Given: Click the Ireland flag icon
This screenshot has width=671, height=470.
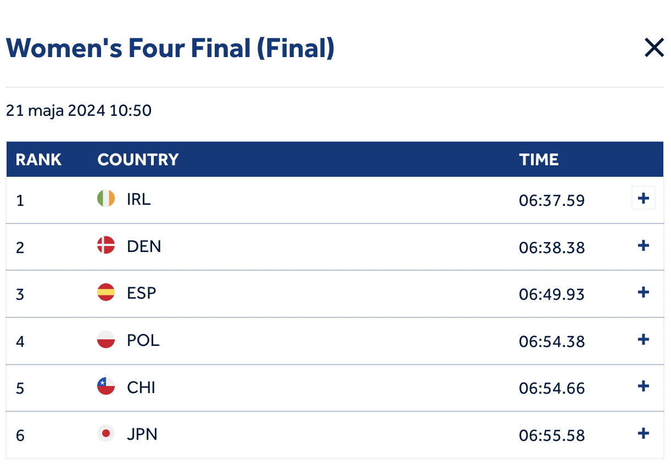Looking at the screenshot, I should click(106, 199).
